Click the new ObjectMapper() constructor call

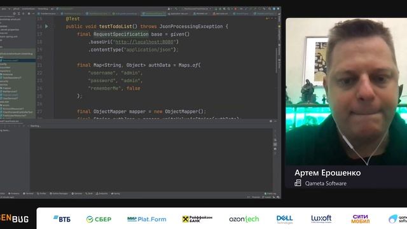click(x=178, y=112)
